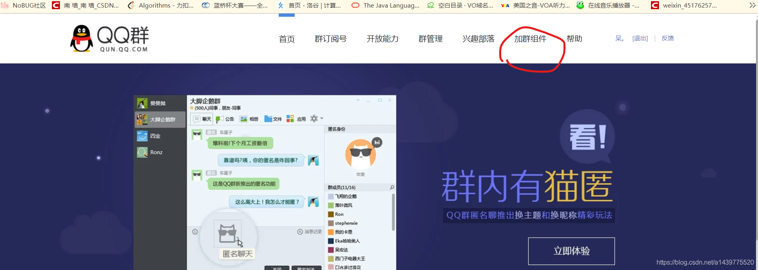
Task: Select the 相册 photo icon tab
Action: click(x=249, y=119)
